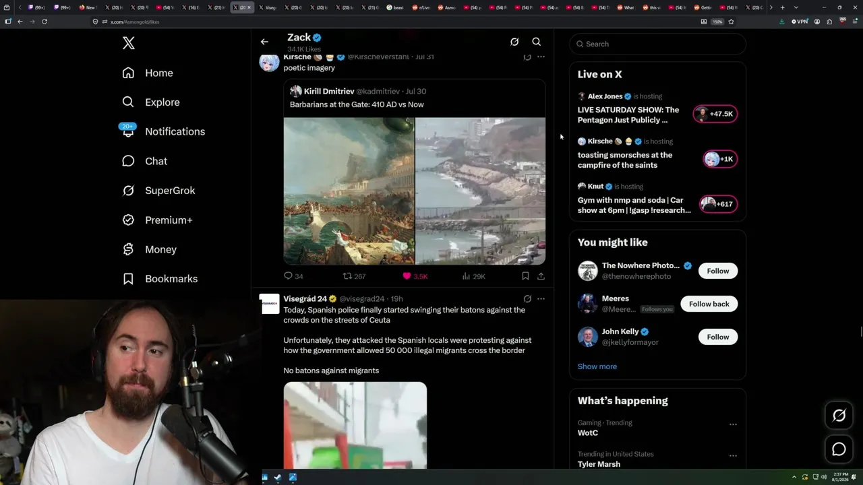The width and height of the screenshot is (863, 485).
Task: Open the Visegrád 24 post video thumbnail
Action: (x=355, y=425)
